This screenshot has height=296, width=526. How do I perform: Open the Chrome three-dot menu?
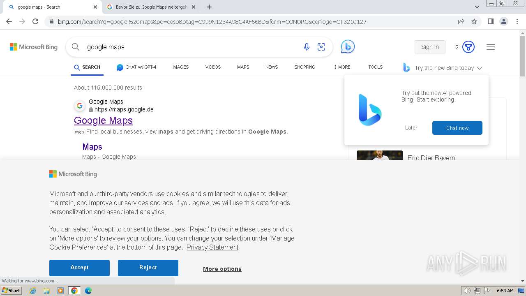[x=517, y=21]
